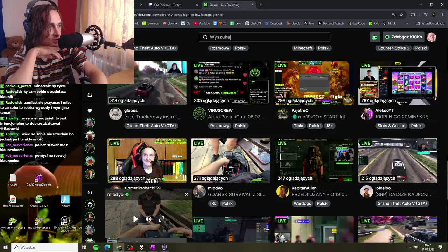Open KapitanAlien channel avatar
Screen dimensions: 448x252
pyautogui.click(x=283, y=191)
